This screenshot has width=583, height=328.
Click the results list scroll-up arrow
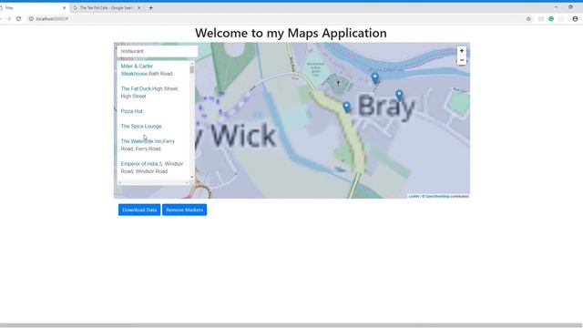pyautogui.click(x=192, y=64)
